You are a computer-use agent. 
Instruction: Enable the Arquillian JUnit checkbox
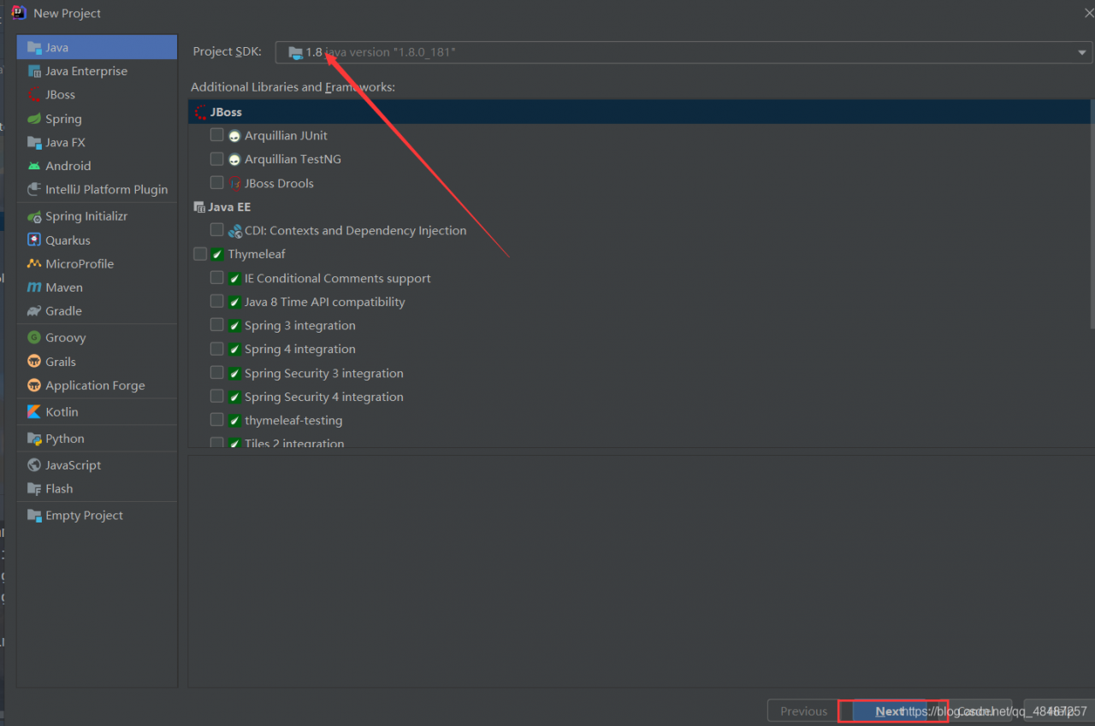(x=216, y=135)
